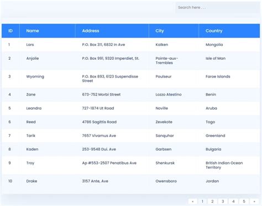Open page 2 in pagination

pos(212,202)
